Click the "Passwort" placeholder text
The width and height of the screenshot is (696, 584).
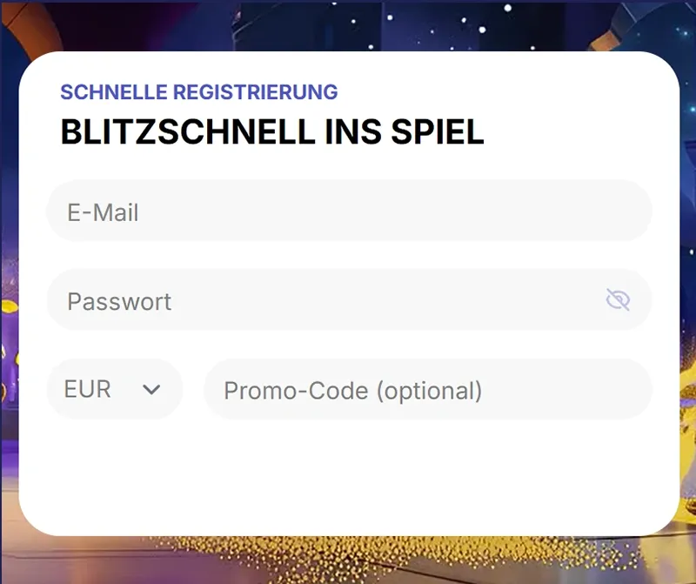coord(119,301)
